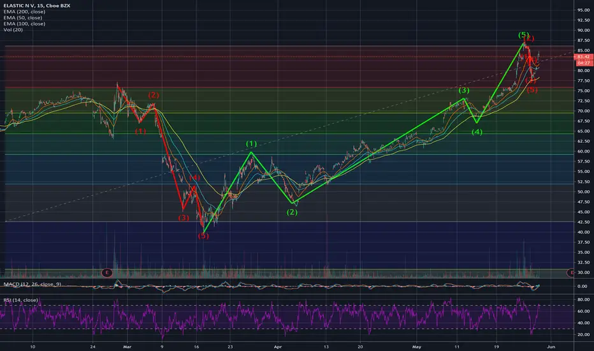This screenshot has height=351, width=594.
Task: Click the RSI 20.00 axis label
Action: click(x=583, y=334)
